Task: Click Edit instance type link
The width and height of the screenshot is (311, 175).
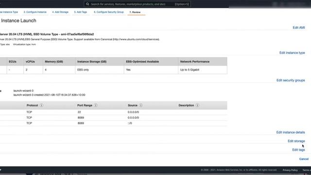Action: click(292, 53)
